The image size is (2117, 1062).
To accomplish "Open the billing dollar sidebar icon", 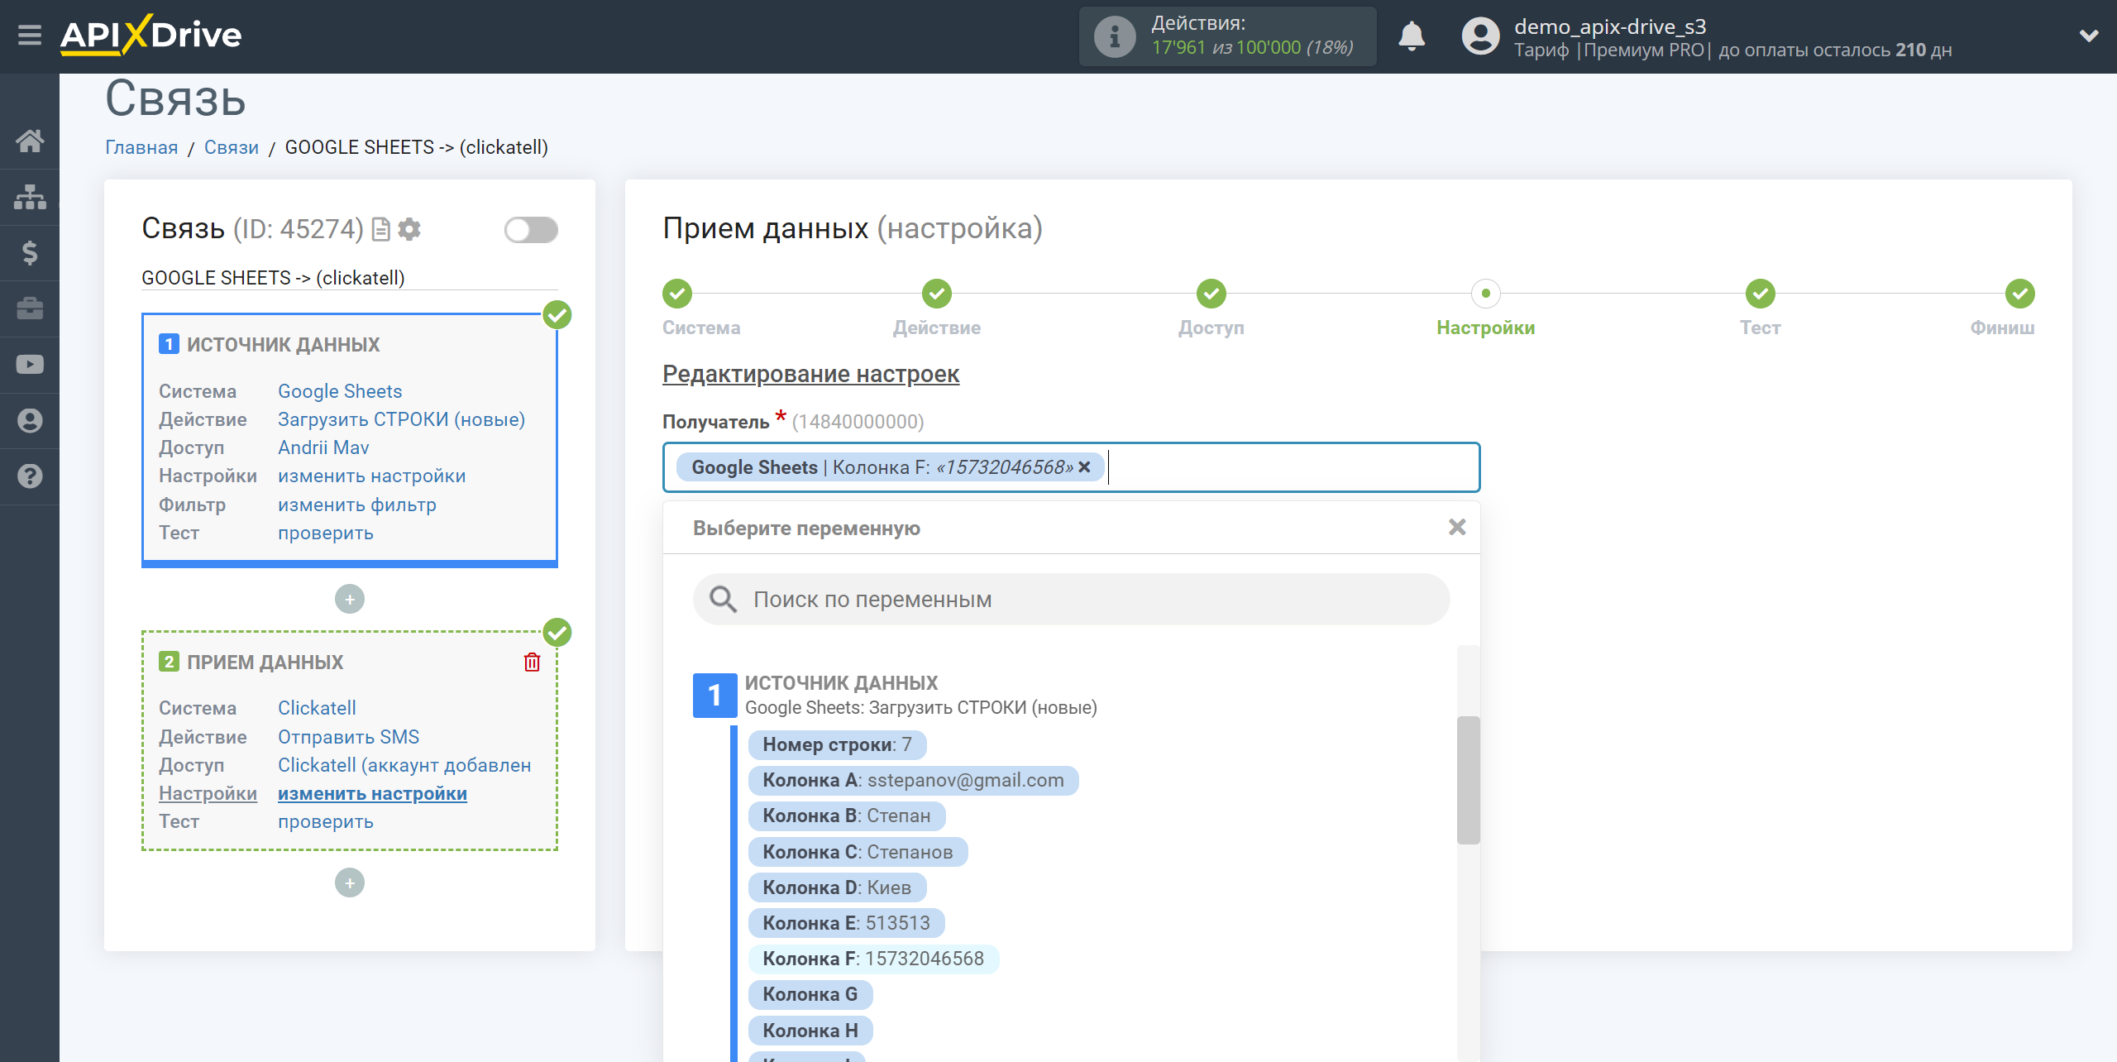I will click(30, 252).
